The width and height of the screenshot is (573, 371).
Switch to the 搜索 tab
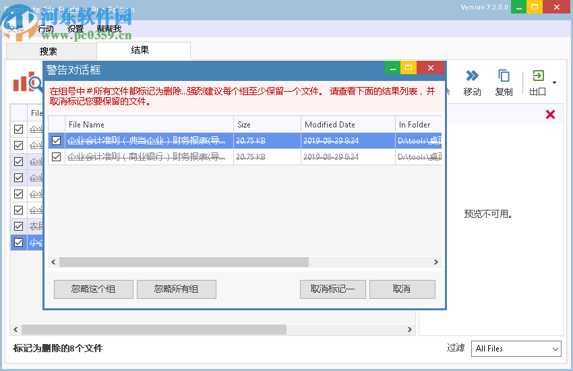[51, 51]
